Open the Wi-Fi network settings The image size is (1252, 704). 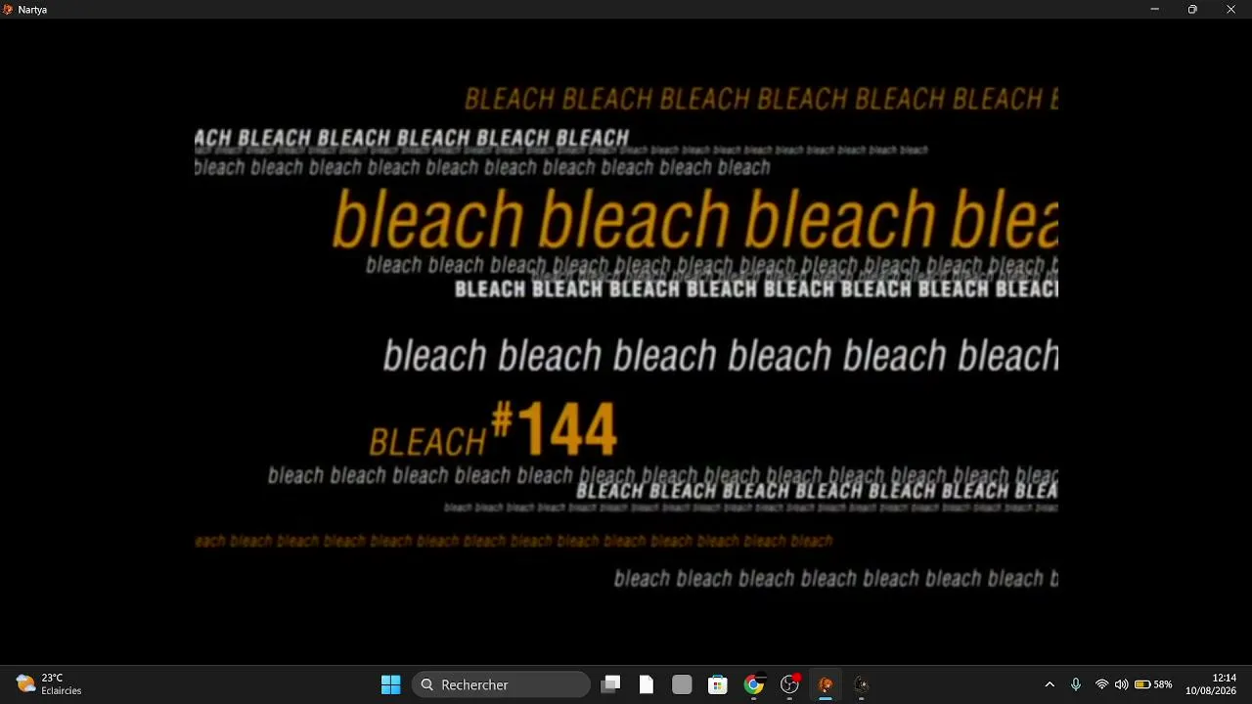click(x=1101, y=684)
